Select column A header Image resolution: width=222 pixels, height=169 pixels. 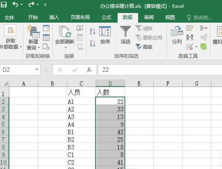coord(24,83)
